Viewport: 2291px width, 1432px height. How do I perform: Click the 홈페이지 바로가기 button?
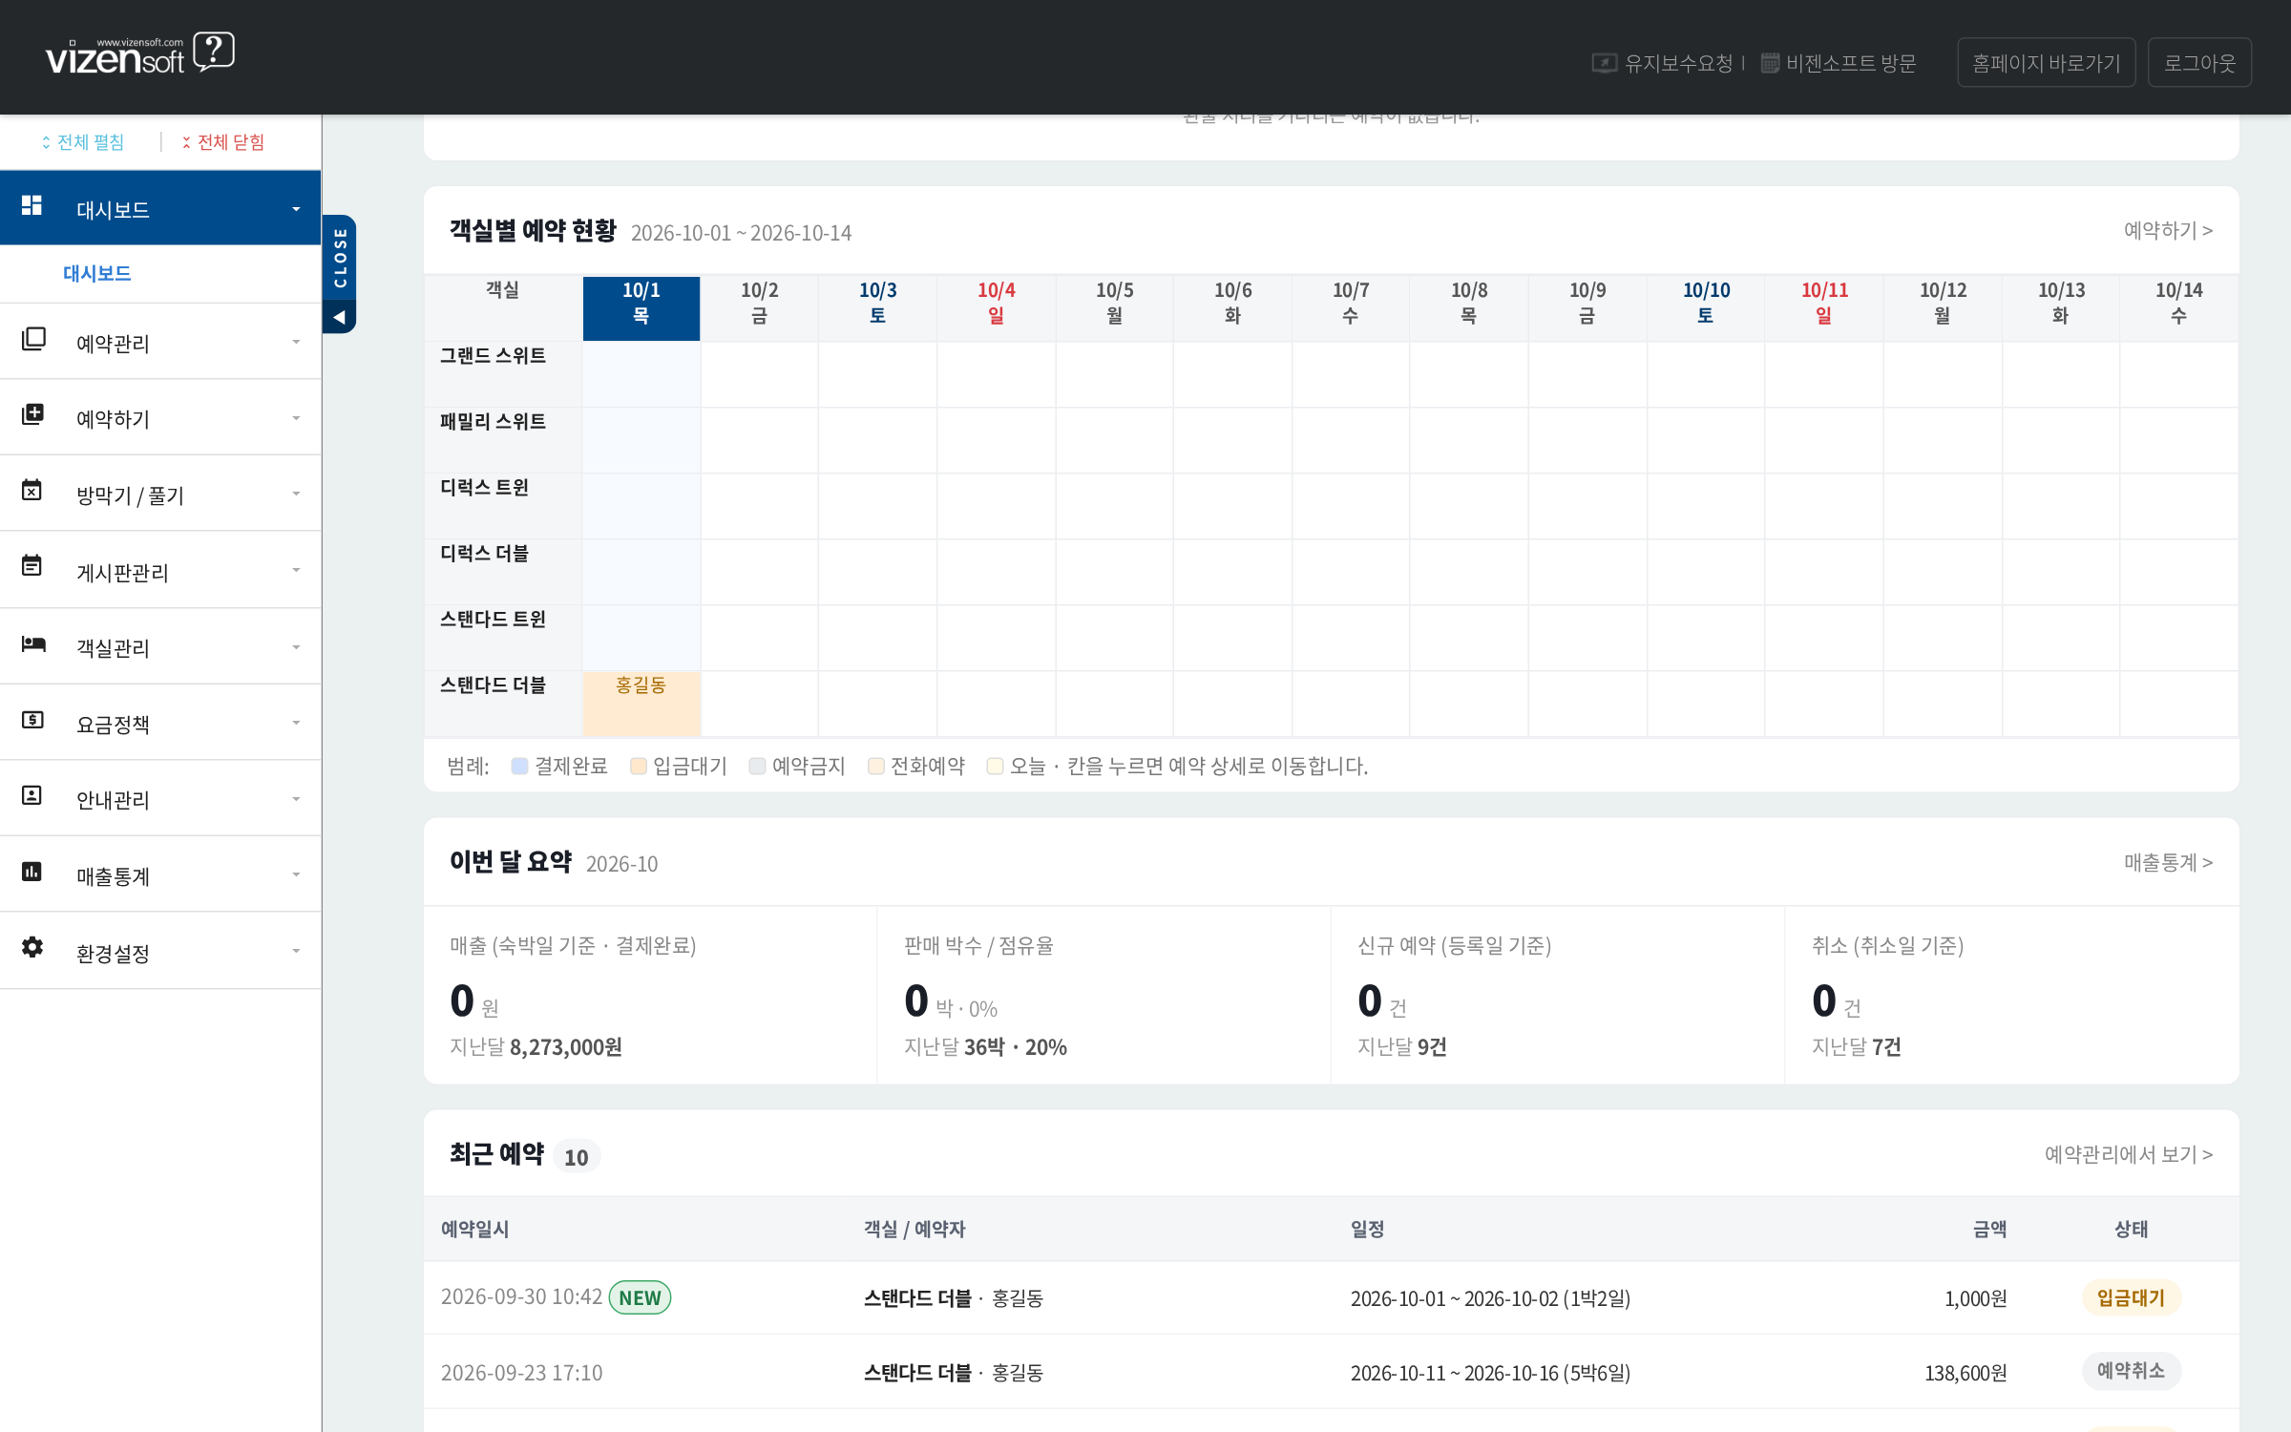pos(2047,63)
